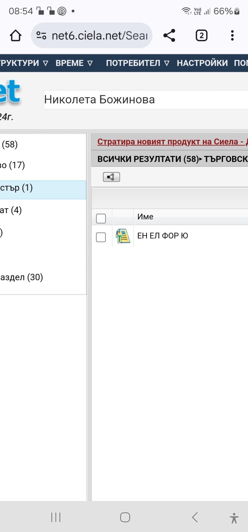Tap the share icon in browser toolbar
This screenshot has height=532, width=248.
pos(169,36)
